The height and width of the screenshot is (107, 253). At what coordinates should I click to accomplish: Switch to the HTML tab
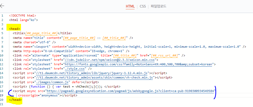[x=130, y=6]
